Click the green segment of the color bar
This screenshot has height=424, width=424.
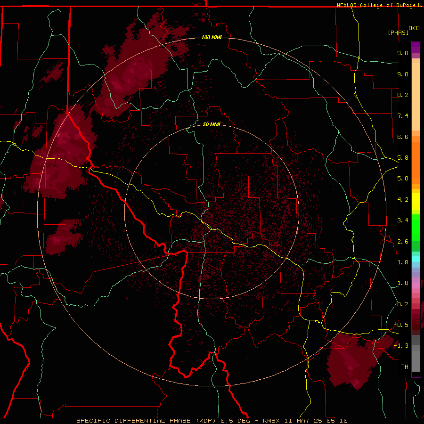click(x=416, y=228)
